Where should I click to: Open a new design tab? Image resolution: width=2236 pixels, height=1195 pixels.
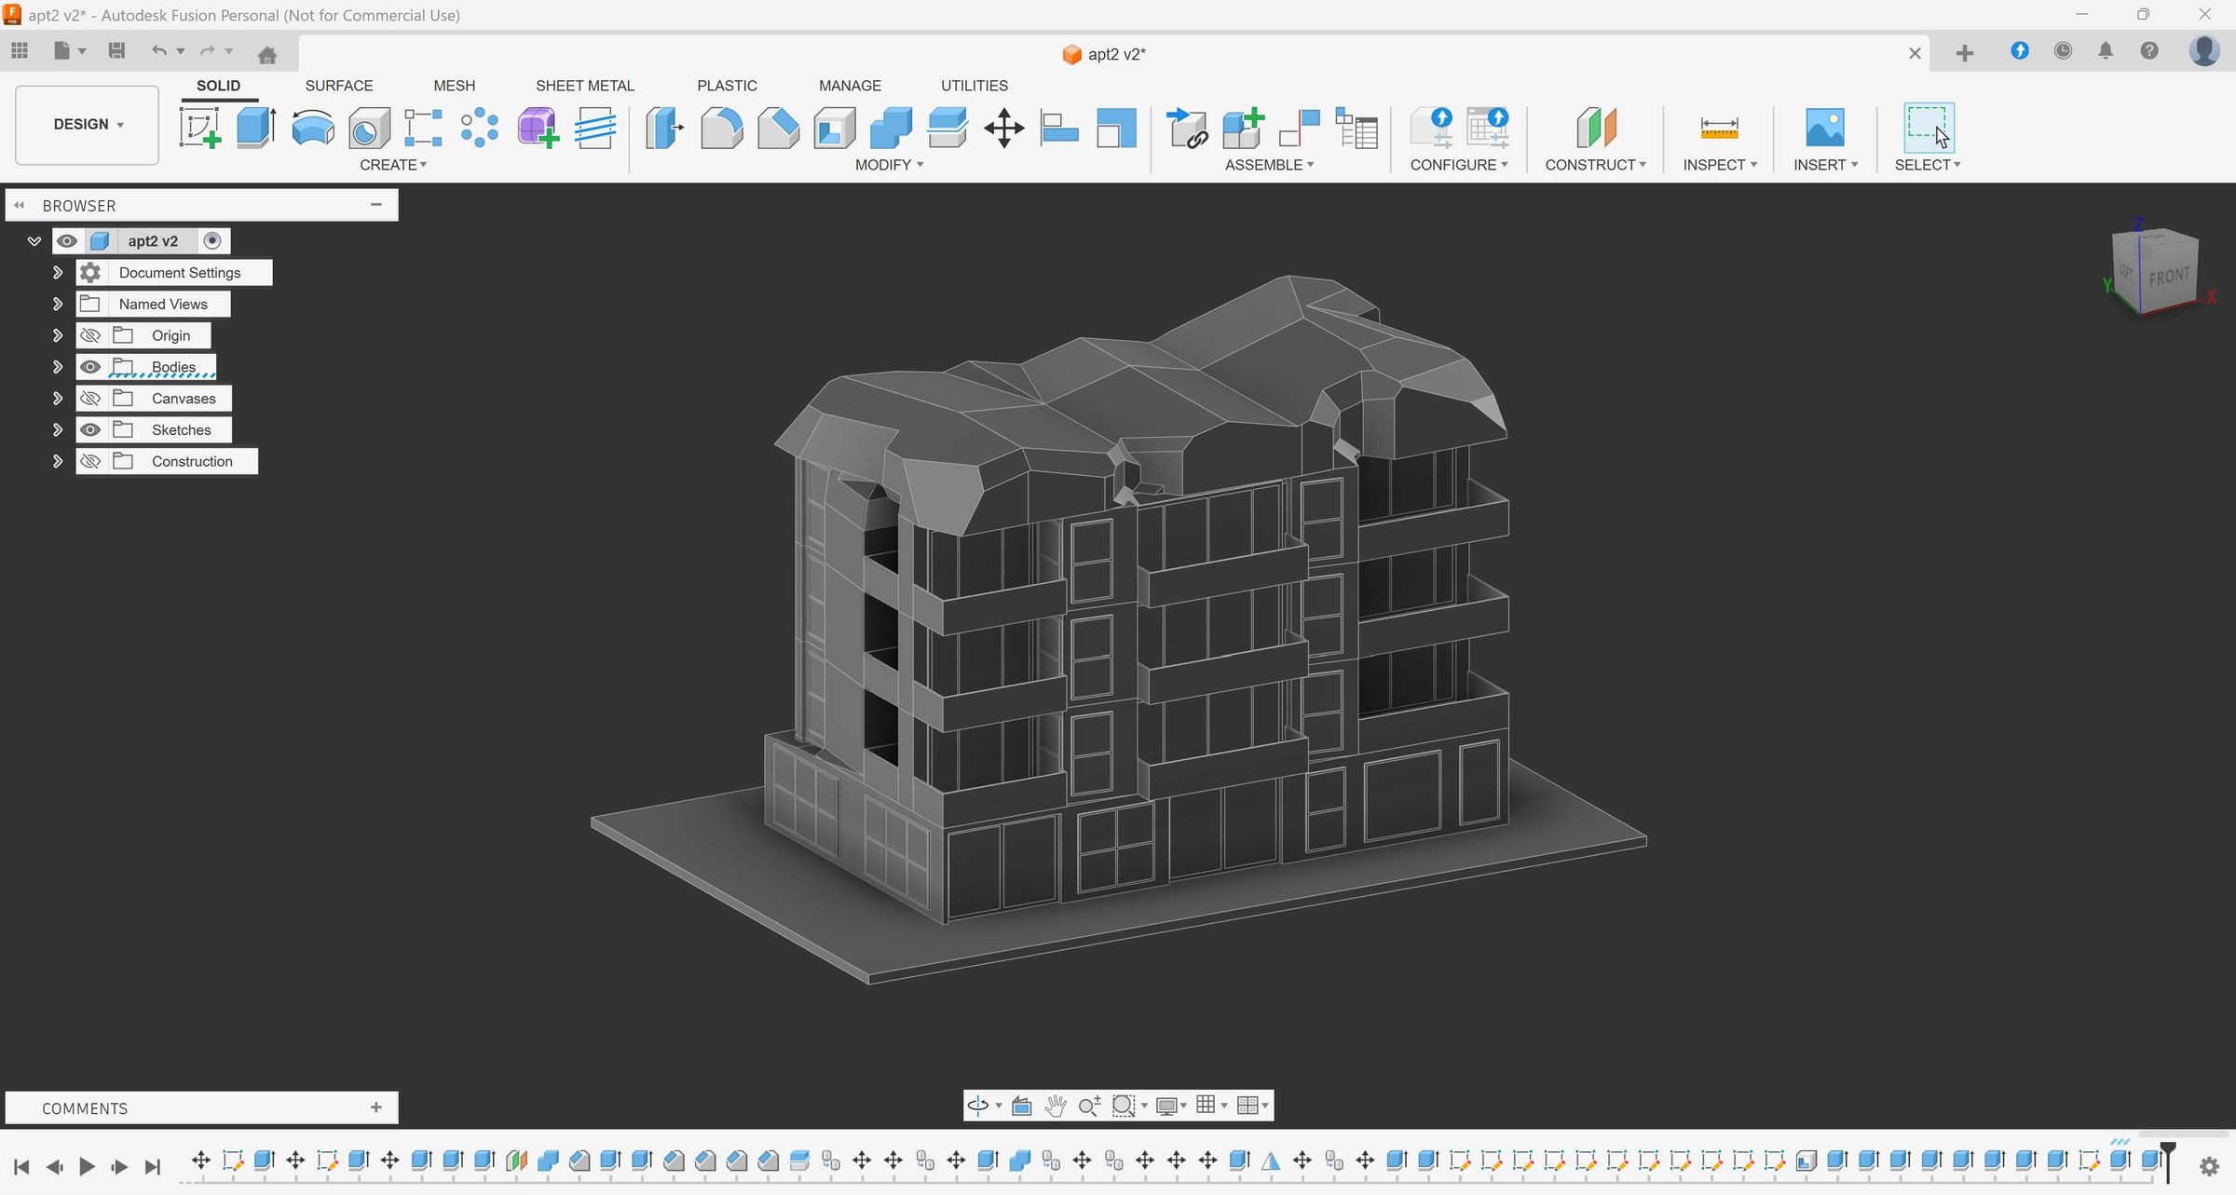1965,54
